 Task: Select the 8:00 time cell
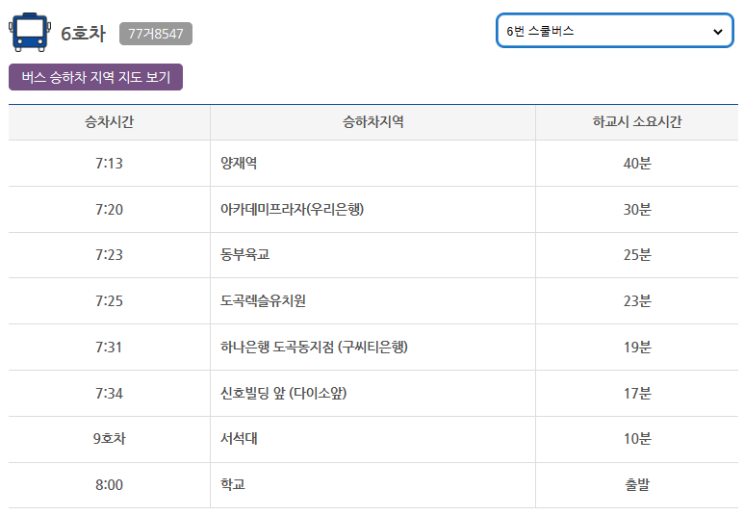[x=109, y=484]
